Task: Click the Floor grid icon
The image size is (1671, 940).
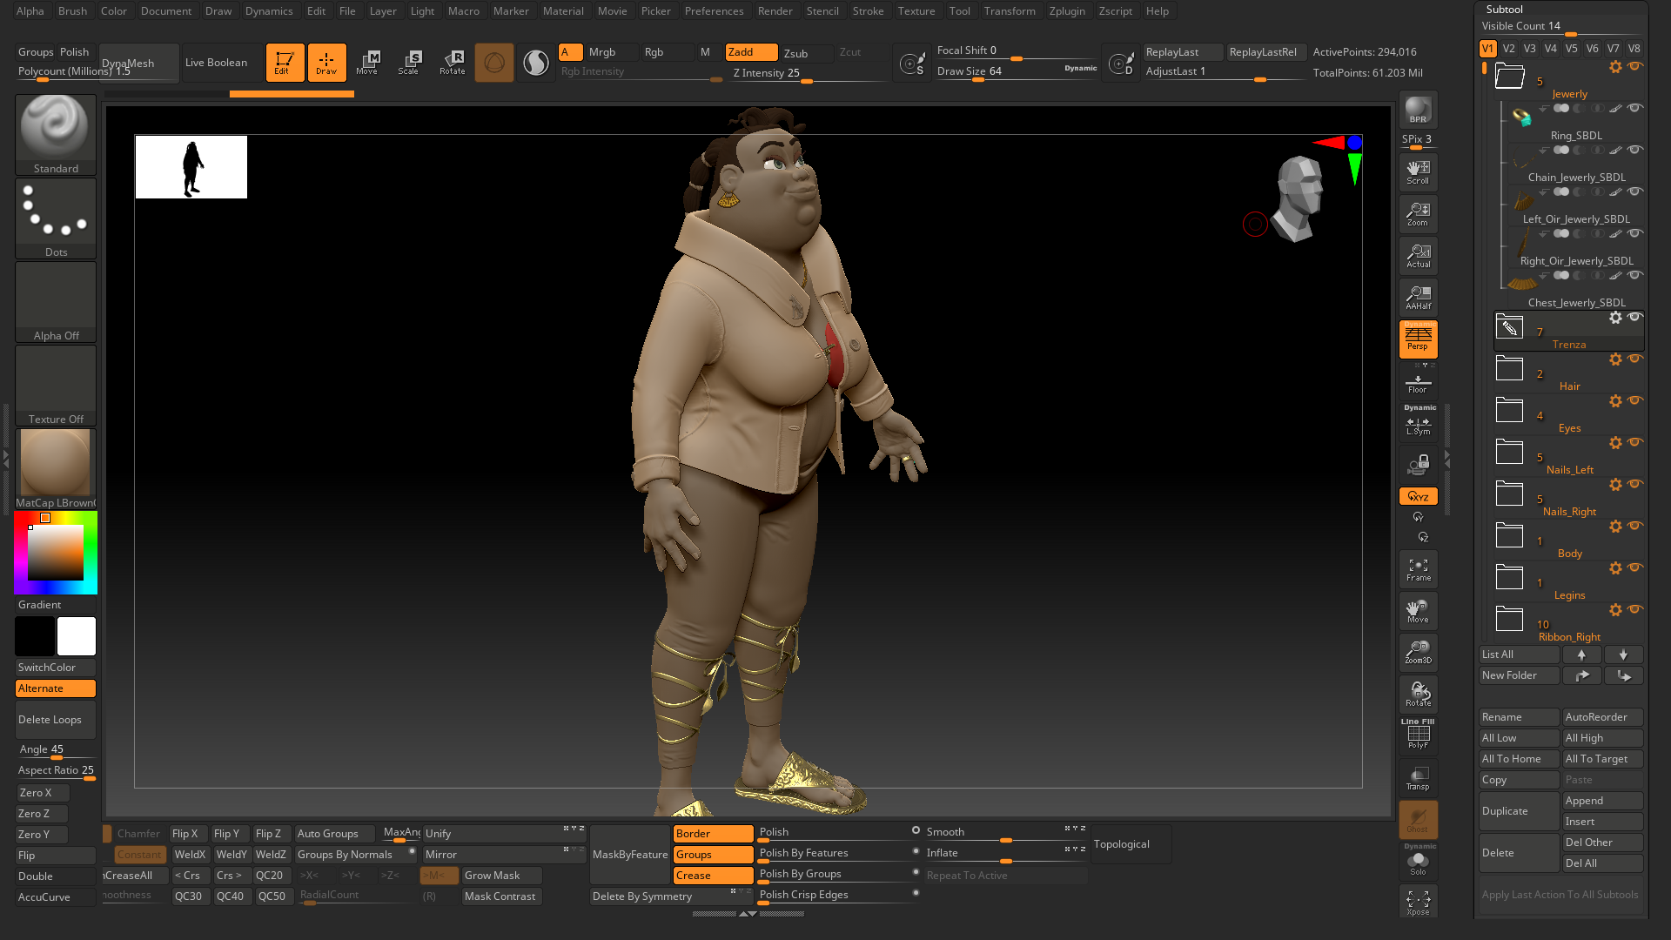Action: [1418, 383]
